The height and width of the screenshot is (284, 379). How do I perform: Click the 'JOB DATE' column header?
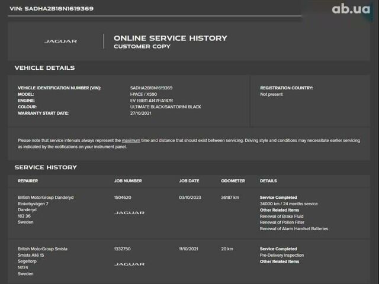(x=189, y=181)
